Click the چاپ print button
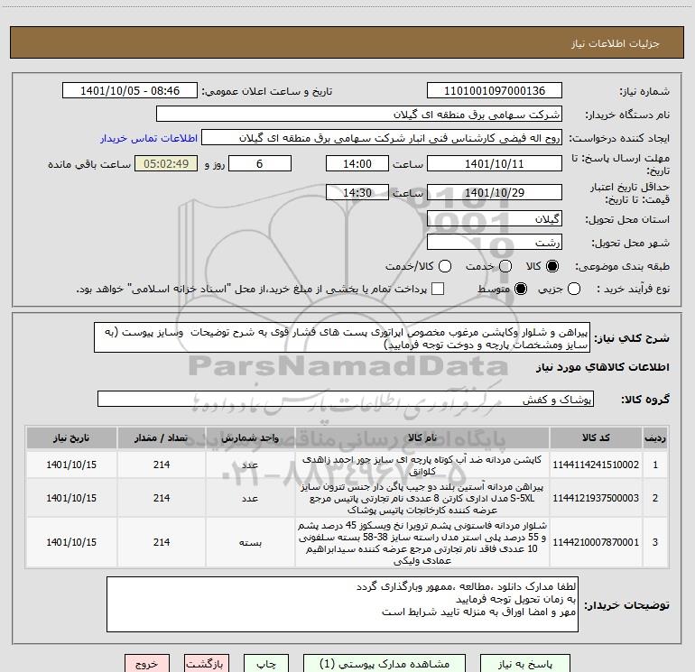 pos(266,664)
